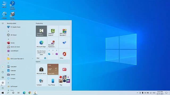Launch Edge from the taskbar
Screen dimensions: 170x95
pyautogui.click(x=24, y=93)
